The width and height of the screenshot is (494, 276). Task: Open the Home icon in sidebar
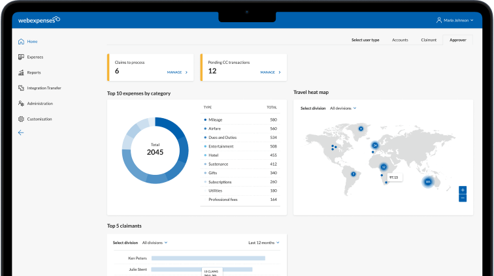[21, 42]
